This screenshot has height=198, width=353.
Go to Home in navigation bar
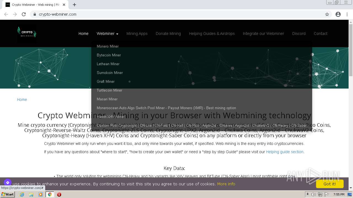pyautogui.click(x=83, y=34)
